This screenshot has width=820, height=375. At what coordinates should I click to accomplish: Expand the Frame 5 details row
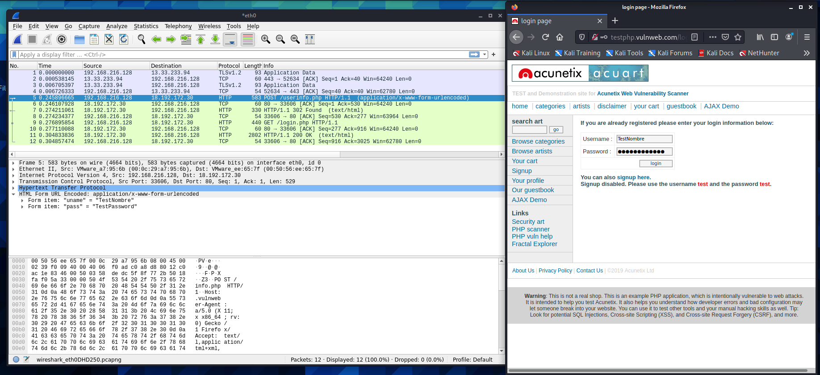pyautogui.click(x=13, y=163)
